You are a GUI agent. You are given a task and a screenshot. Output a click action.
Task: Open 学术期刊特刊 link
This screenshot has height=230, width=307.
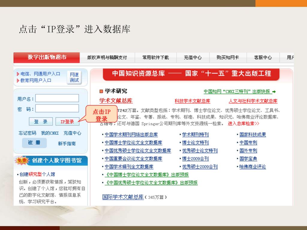(195, 134)
